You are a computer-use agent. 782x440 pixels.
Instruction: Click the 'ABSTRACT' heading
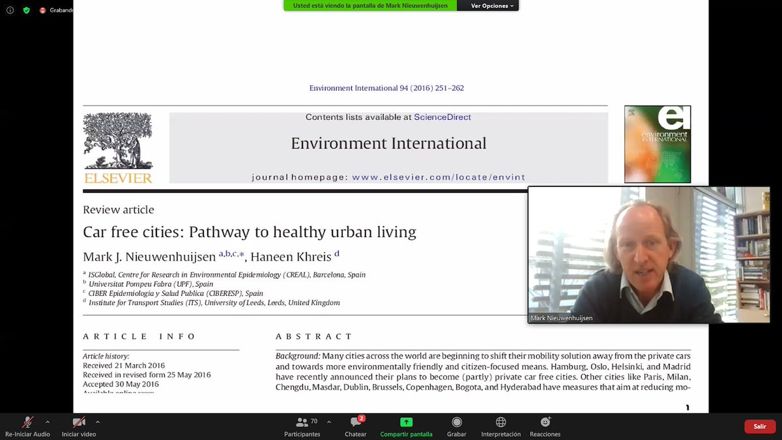(314, 336)
